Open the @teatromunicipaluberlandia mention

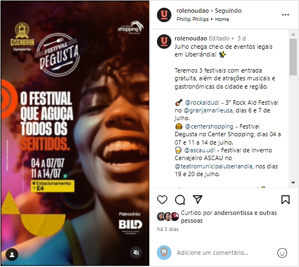point(214,166)
